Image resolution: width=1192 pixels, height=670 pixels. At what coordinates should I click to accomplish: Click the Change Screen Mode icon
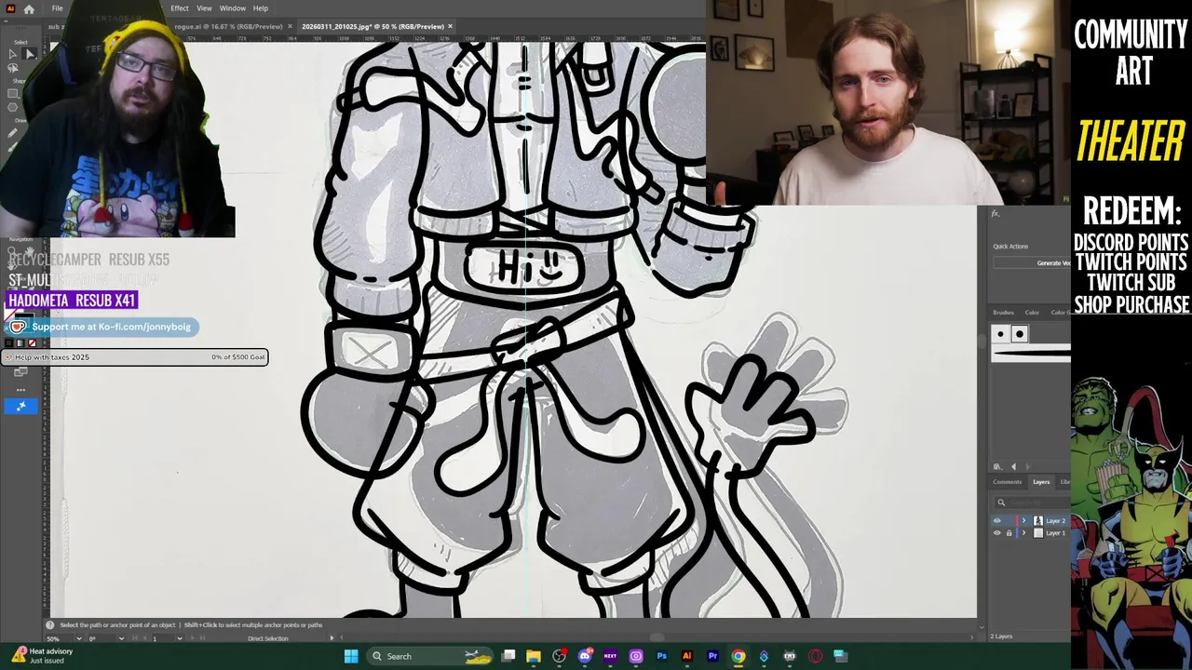point(20,371)
